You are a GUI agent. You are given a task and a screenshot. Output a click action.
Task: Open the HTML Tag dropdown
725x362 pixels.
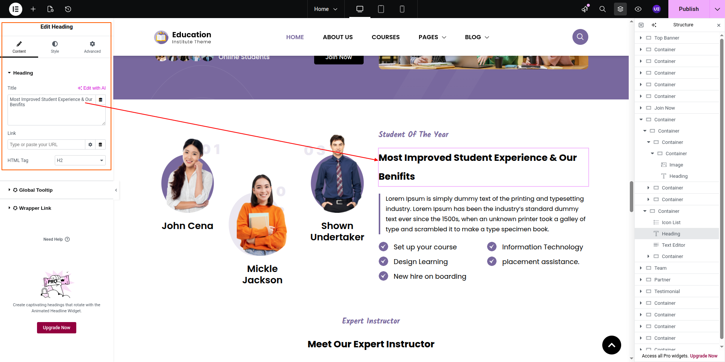80,160
